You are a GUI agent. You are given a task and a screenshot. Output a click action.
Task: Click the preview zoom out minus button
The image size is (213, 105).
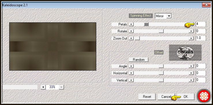tap(61, 87)
